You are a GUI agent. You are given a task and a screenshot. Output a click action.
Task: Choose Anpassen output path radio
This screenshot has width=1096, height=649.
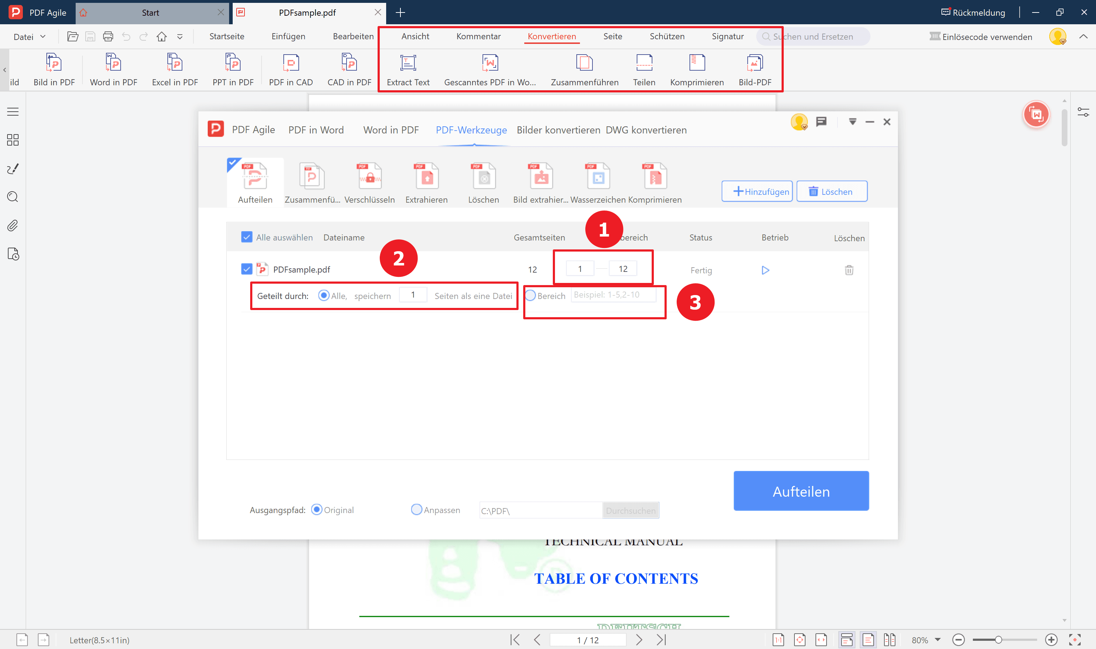pos(416,509)
